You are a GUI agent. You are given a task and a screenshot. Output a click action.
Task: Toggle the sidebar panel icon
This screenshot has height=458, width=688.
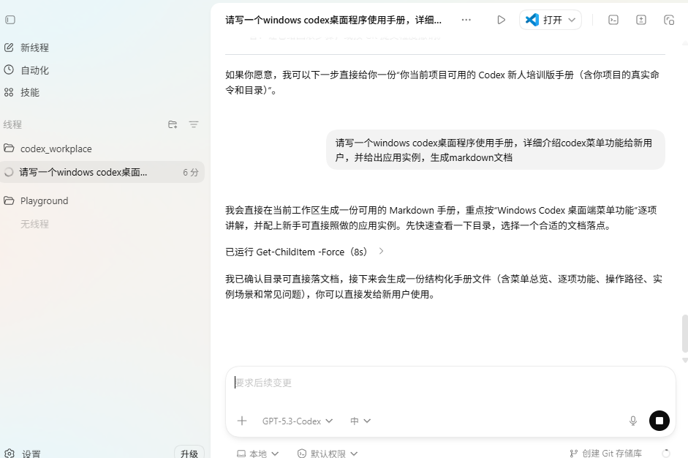point(10,20)
